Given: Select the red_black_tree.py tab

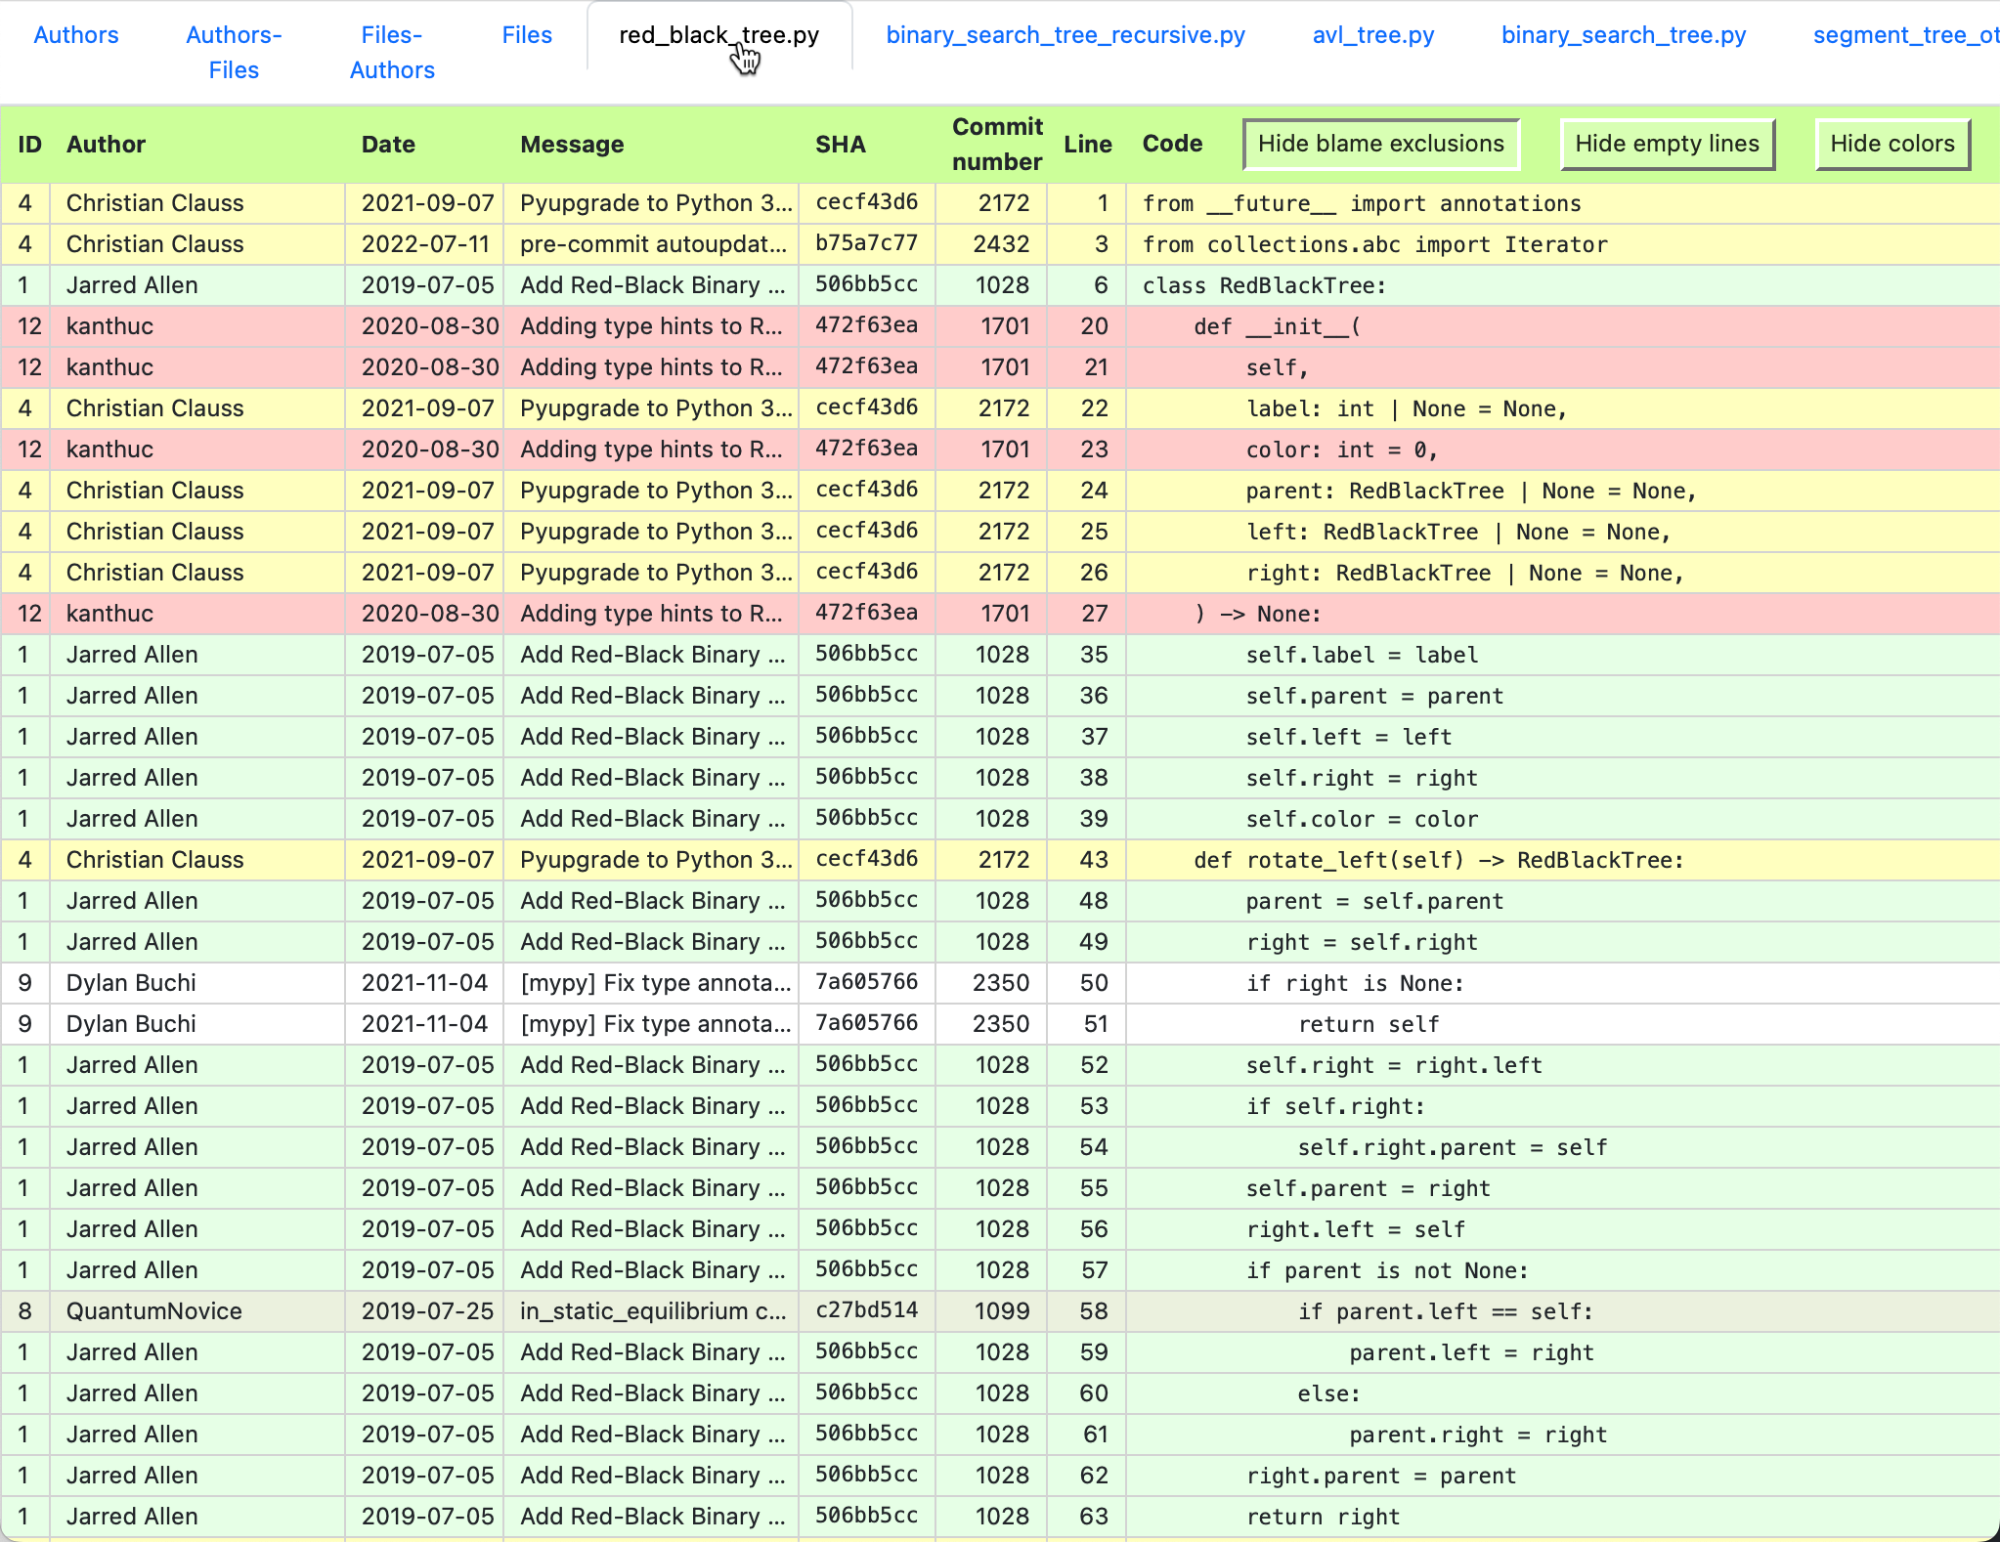Looking at the screenshot, I should coord(719,35).
